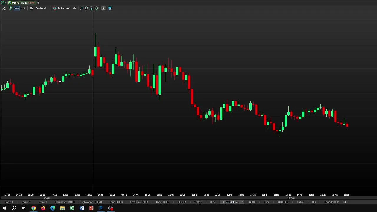Zoom out of the chart

tap(87, 8)
